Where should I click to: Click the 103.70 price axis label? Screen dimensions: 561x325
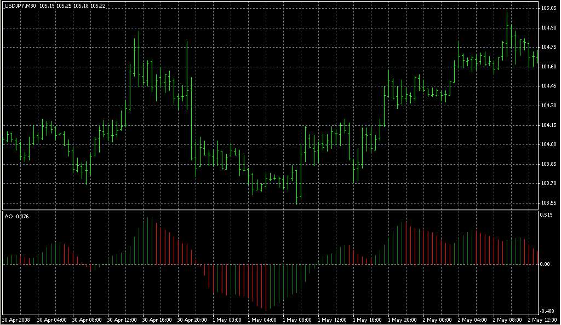click(x=548, y=184)
